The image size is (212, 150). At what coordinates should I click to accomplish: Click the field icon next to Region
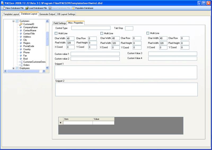21,43
